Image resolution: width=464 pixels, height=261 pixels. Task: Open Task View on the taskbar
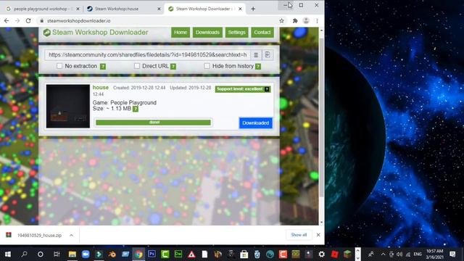(57, 254)
